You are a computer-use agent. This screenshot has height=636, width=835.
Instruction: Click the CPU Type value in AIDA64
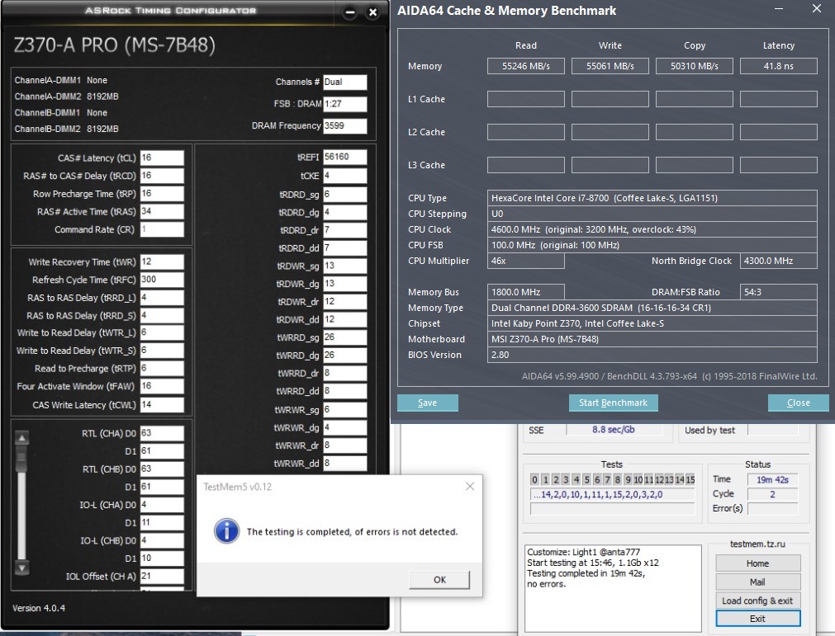[x=652, y=198]
